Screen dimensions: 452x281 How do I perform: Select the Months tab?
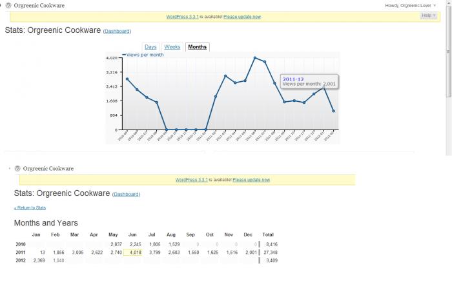(198, 47)
